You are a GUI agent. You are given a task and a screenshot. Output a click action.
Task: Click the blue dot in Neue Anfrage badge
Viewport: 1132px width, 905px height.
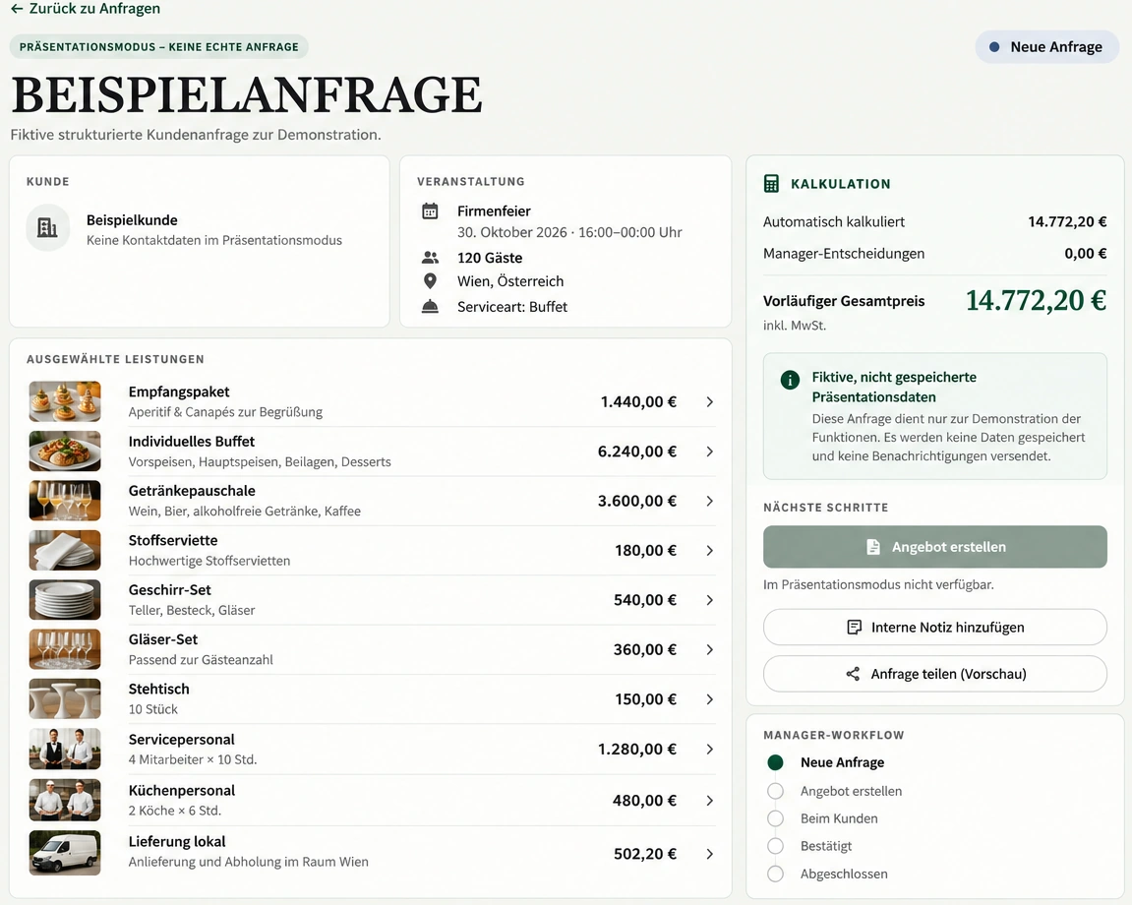tap(994, 47)
